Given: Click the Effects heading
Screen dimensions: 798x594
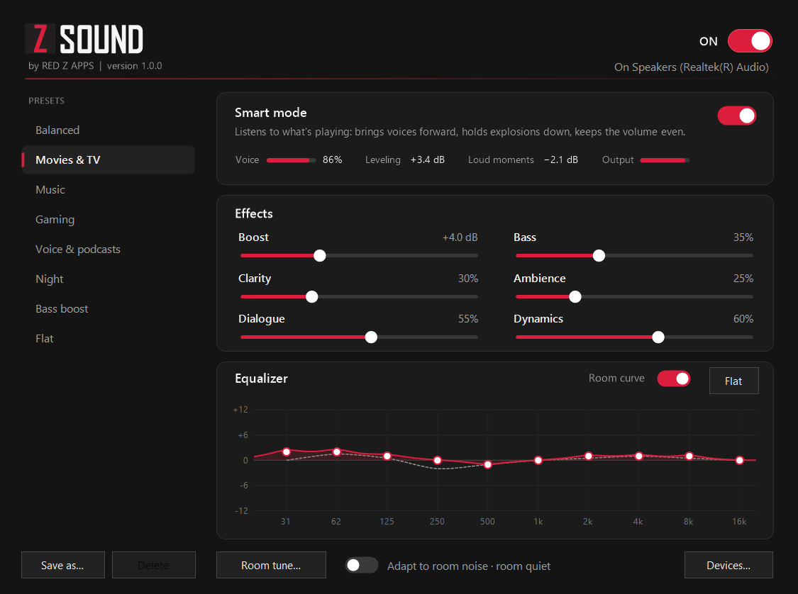Looking at the screenshot, I should click(x=254, y=213).
